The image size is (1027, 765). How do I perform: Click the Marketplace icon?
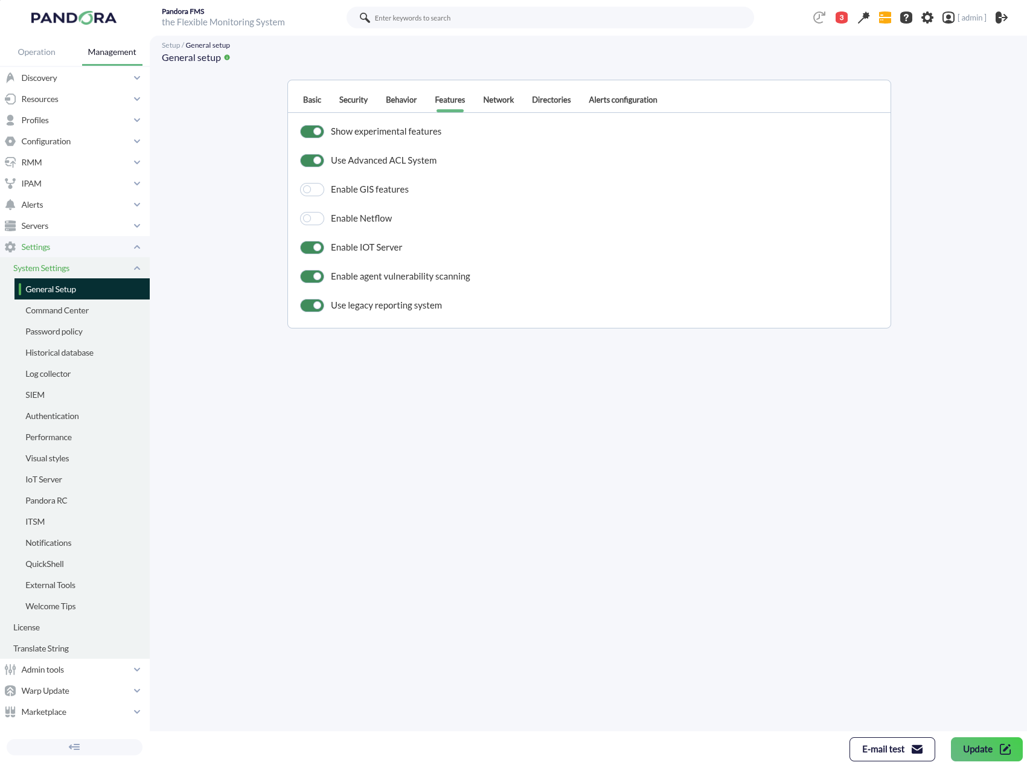pos(10,712)
